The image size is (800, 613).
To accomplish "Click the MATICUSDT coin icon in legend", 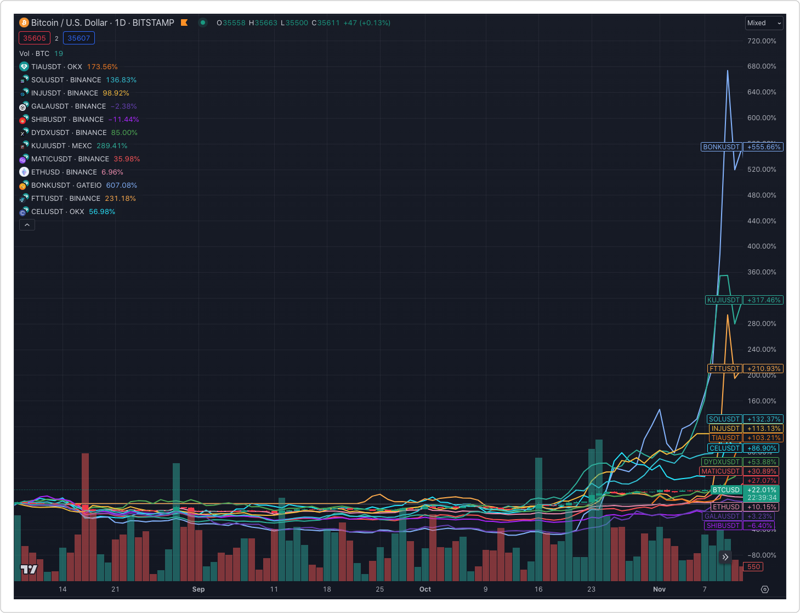I will click(24, 159).
